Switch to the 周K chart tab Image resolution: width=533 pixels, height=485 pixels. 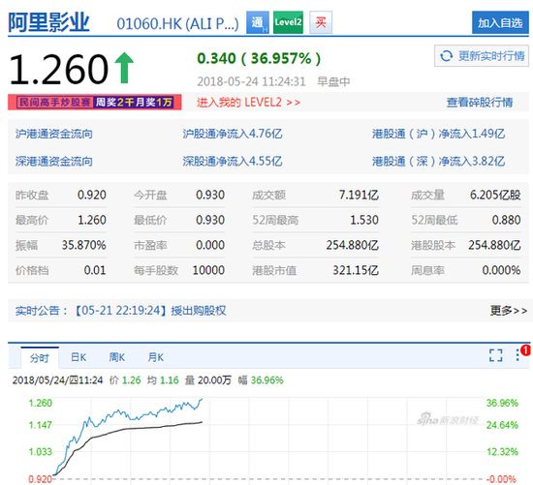coord(117,357)
